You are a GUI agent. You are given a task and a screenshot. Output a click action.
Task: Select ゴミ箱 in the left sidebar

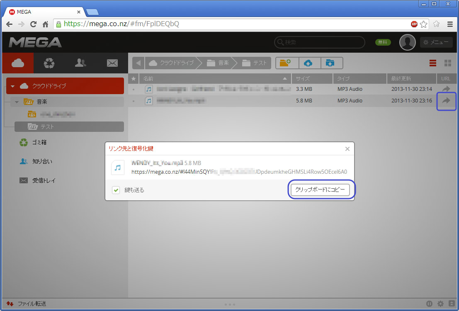[x=39, y=142]
